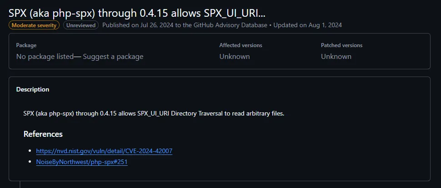The image size is (441, 188).
Task: Click Unknown under Patched versions
Action: (336, 57)
